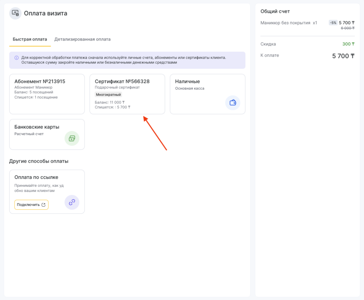
Task: Select the Наличные payment title
Action: click(x=187, y=81)
